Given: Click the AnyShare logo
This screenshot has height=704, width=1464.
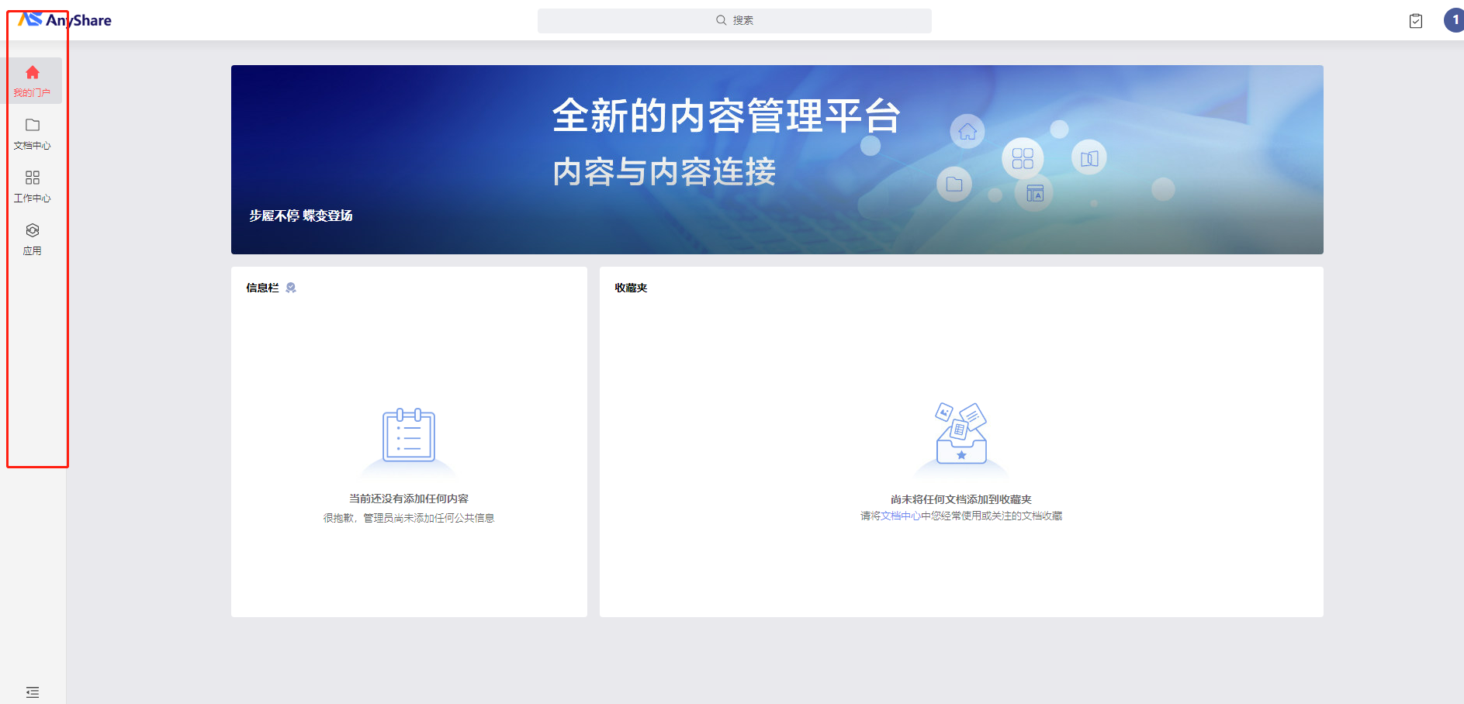Looking at the screenshot, I should point(64,20).
